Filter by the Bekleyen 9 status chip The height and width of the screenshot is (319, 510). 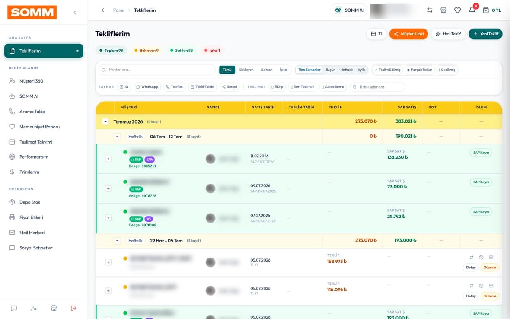(x=147, y=51)
